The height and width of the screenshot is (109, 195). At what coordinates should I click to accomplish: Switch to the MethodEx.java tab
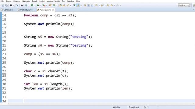tap(25, 10)
